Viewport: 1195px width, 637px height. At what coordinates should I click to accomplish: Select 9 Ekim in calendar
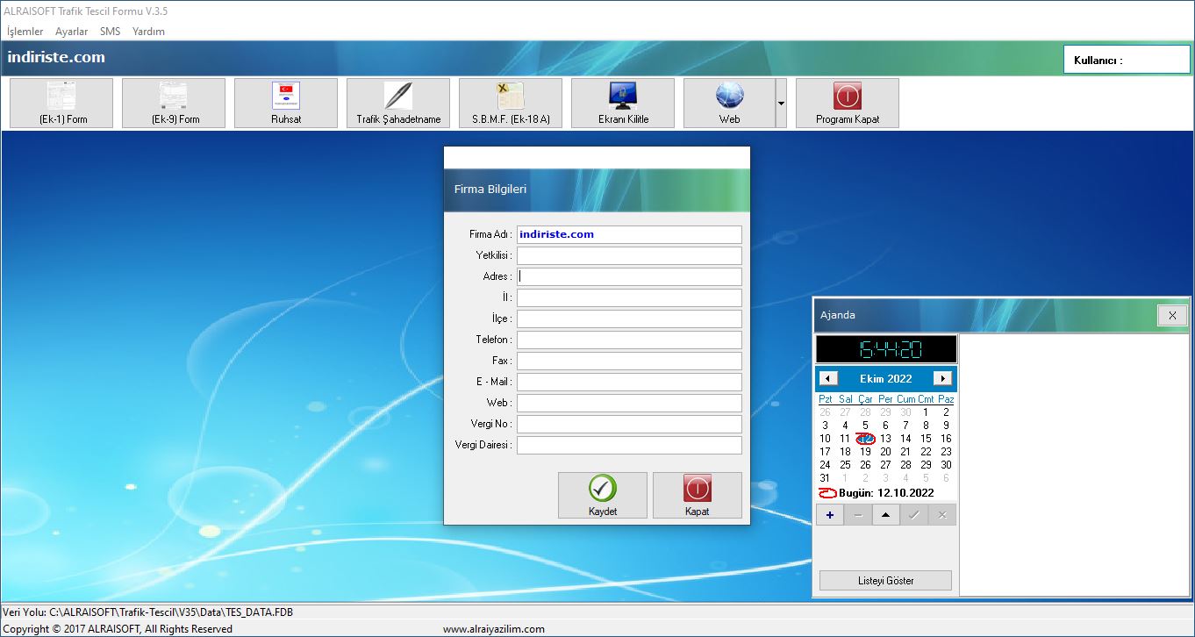coord(946,426)
